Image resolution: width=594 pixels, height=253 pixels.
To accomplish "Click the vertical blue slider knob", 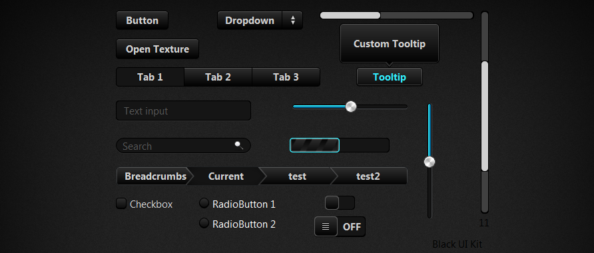I will (x=430, y=162).
